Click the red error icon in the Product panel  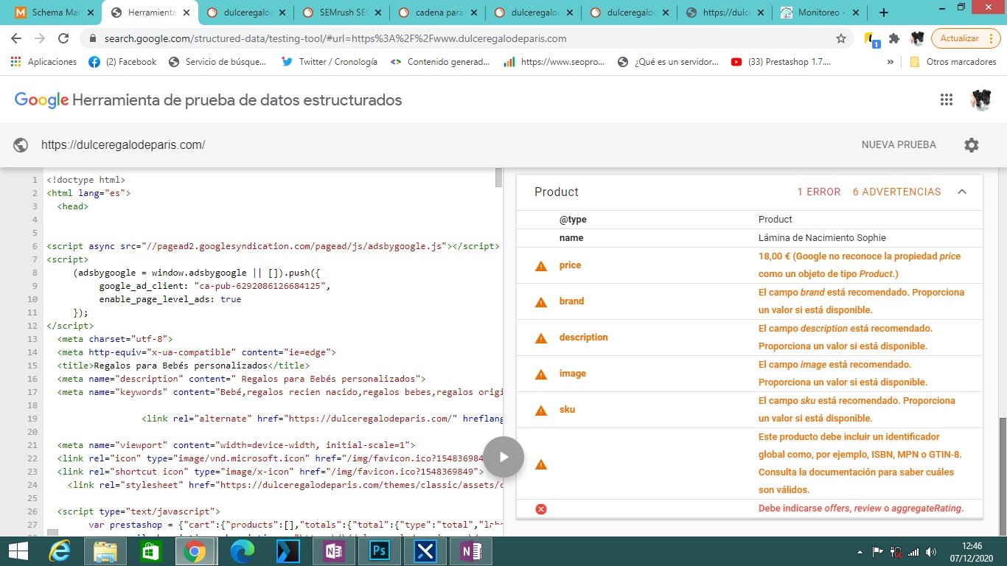(541, 509)
